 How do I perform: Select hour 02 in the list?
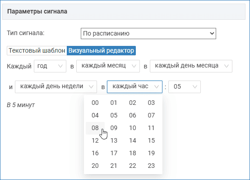(133, 103)
